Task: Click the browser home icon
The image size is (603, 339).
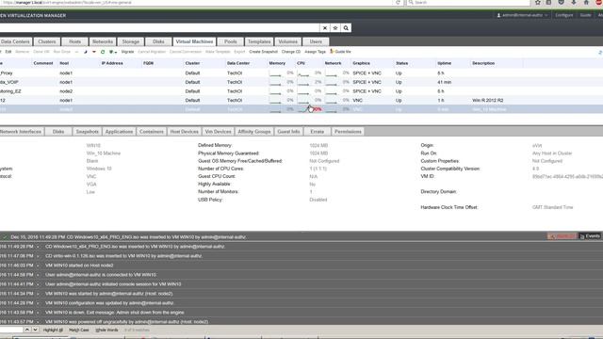Action: tap(586, 2)
